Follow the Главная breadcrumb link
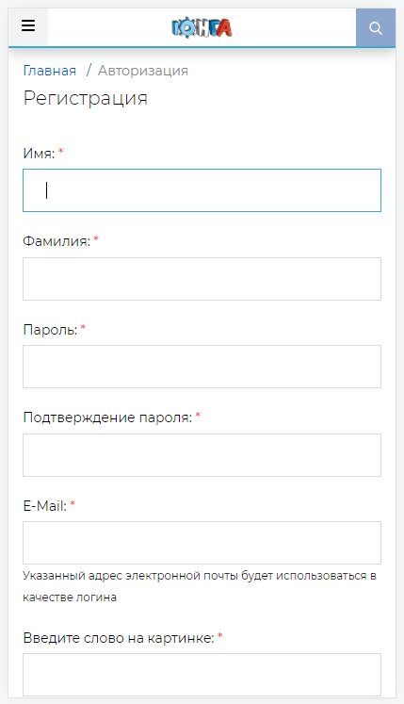This screenshot has width=404, height=704. [x=50, y=71]
